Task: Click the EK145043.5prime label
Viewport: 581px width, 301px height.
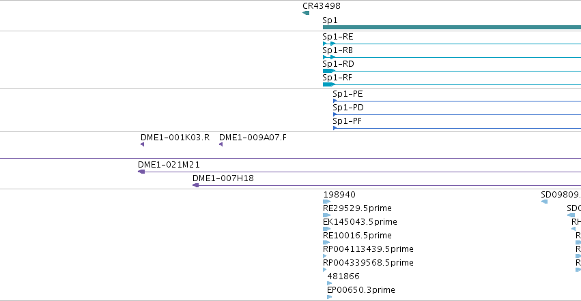Action: click(360, 222)
